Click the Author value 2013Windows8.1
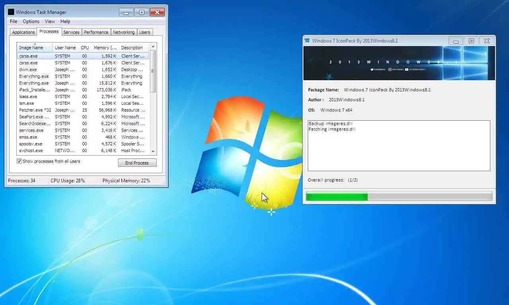Image resolution: width=509 pixels, height=305 pixels. (347, 100)
